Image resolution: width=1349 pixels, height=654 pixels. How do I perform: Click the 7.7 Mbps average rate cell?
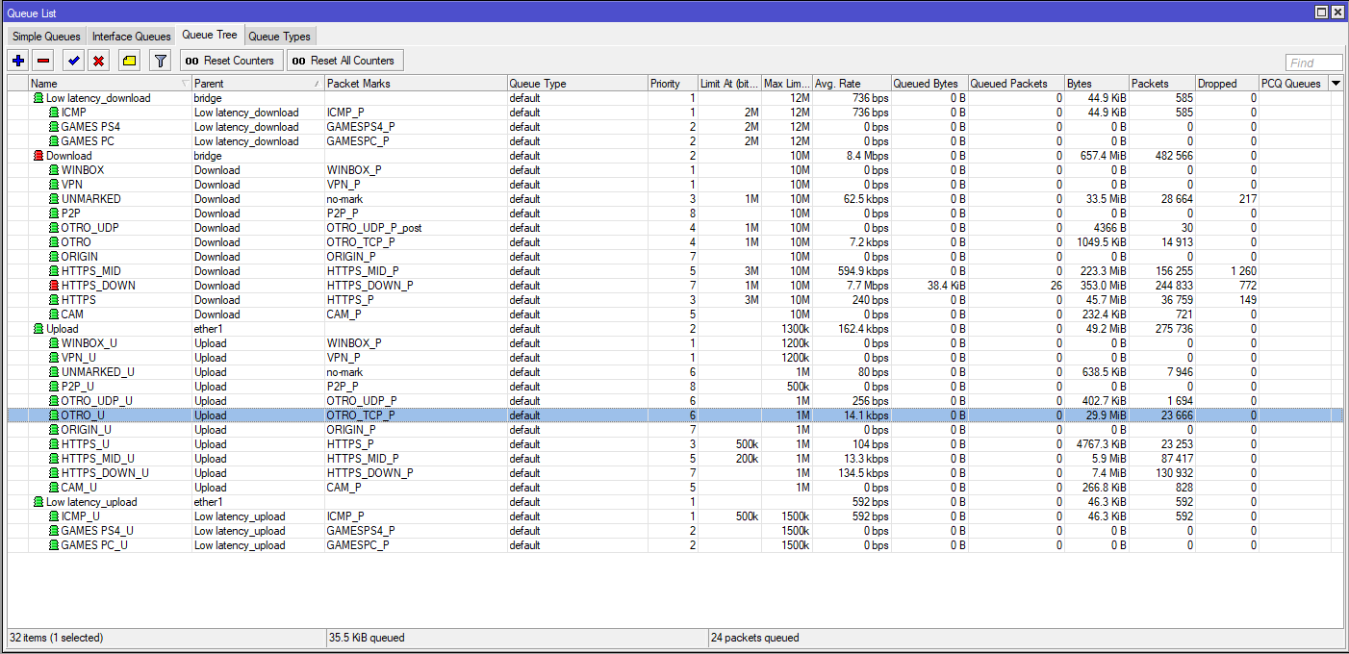[852, 286]
